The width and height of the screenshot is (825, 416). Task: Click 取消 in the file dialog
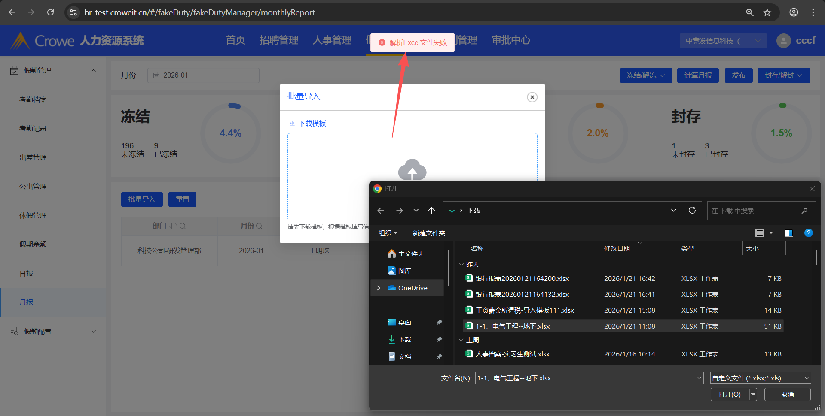[x=787, y=394]
